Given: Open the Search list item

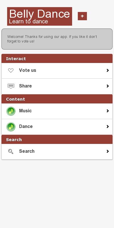Looking at the screenshot, I should tap(57, 152).
